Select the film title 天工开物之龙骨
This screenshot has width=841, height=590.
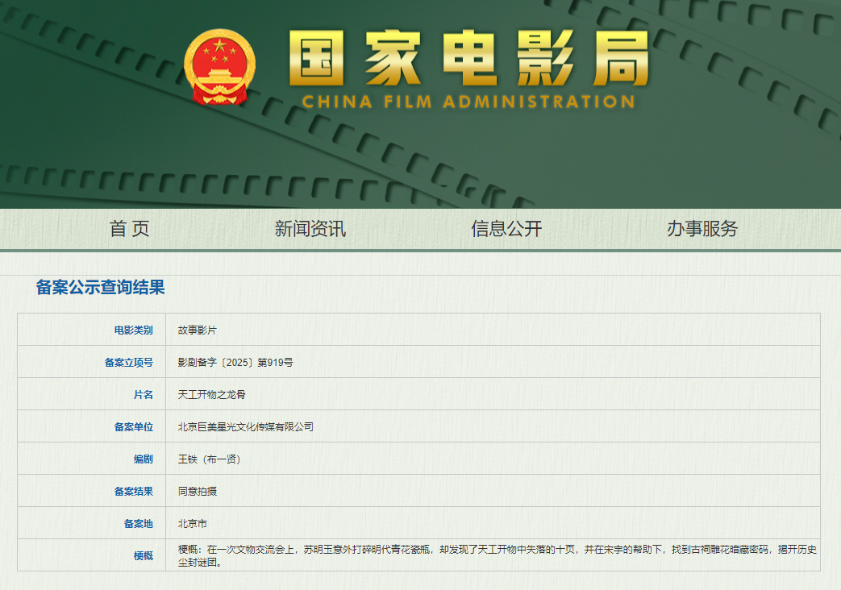pos(211,395)
